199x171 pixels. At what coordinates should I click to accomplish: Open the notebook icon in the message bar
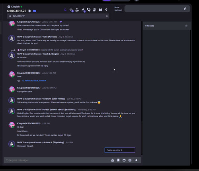pos(118,160)
